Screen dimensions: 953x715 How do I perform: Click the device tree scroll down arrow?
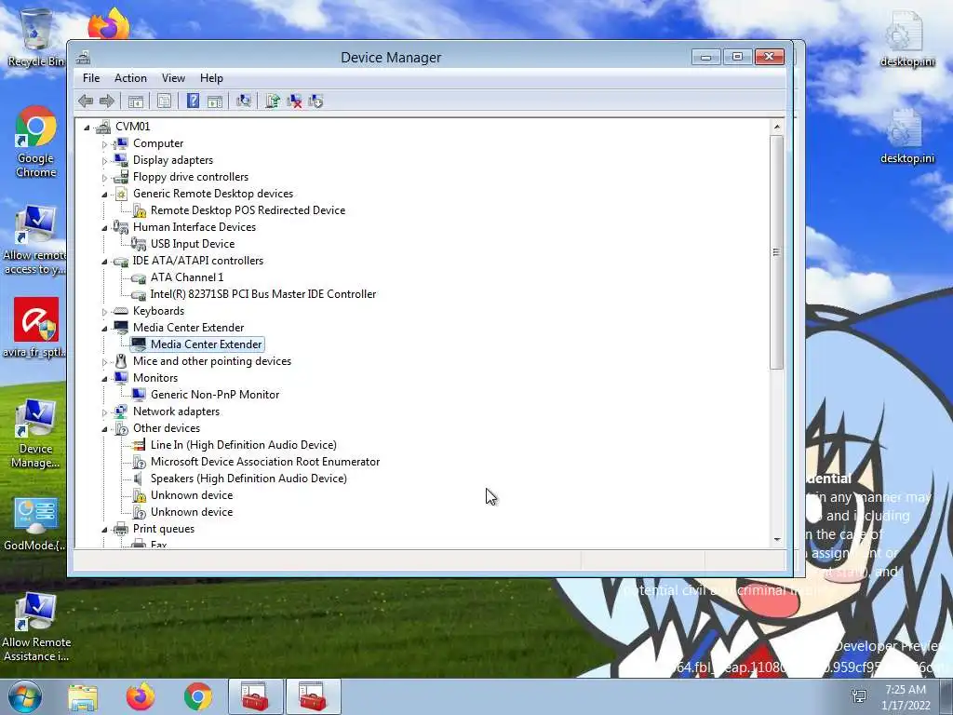(776, 540)
